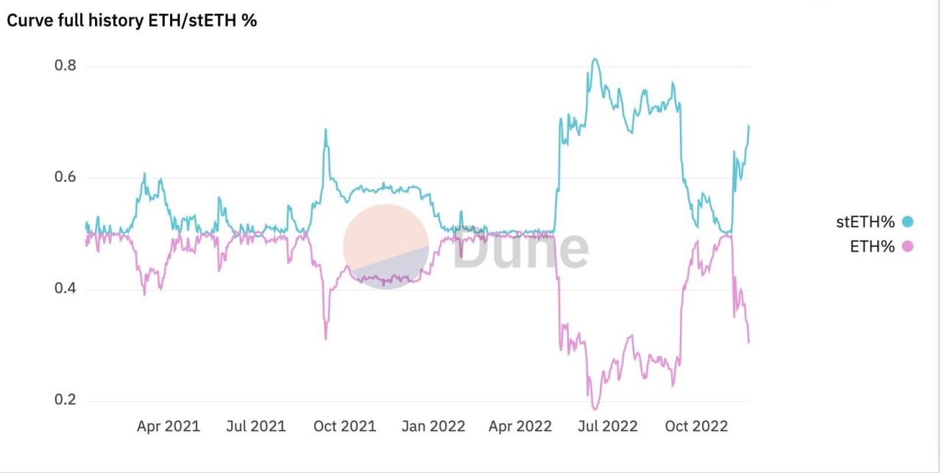The height and width of the screenshot is (473, 942).
Task: Click the 0.6 y-axis label
Action: coord(66,177)
